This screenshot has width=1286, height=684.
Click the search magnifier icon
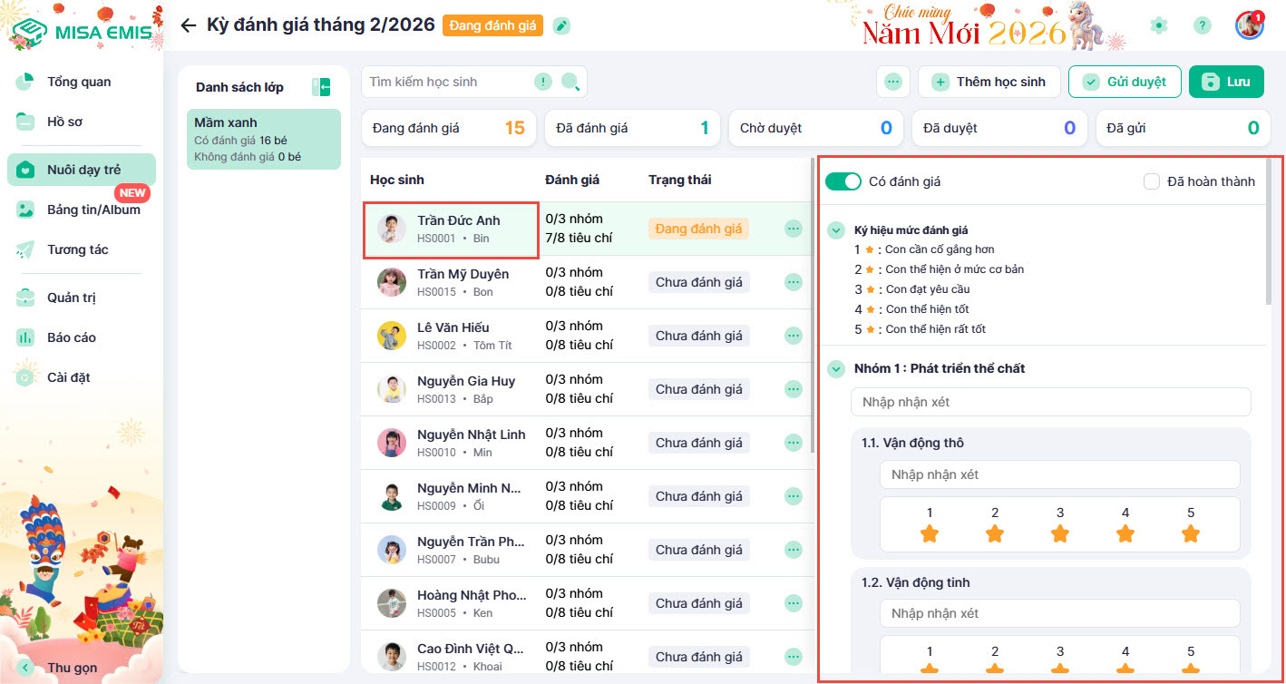pyautogui.click(x=570, y=82)
